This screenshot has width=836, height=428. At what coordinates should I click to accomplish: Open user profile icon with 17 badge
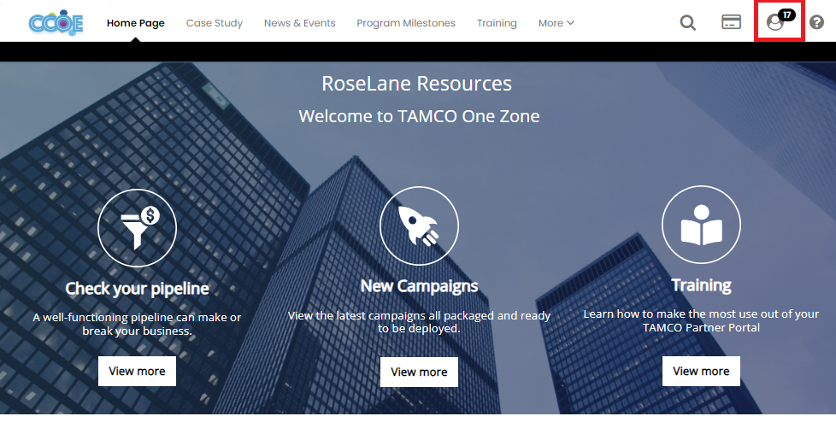[775, 23]
